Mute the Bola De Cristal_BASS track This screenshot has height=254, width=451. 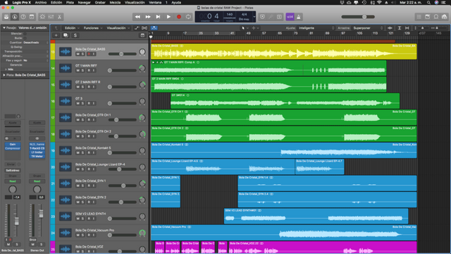78,54
